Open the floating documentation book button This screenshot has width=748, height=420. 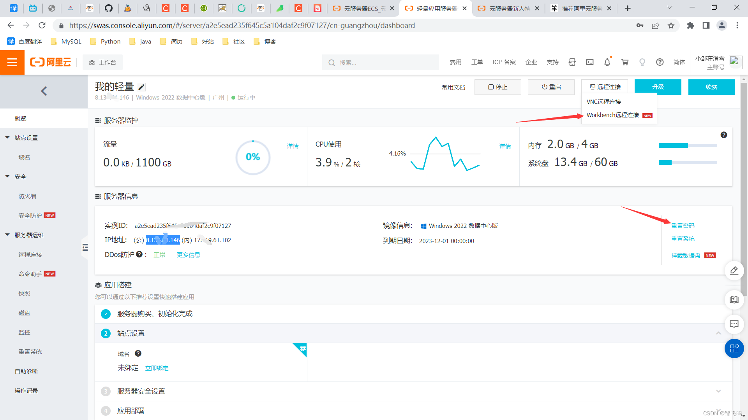(x=734, y=300)
